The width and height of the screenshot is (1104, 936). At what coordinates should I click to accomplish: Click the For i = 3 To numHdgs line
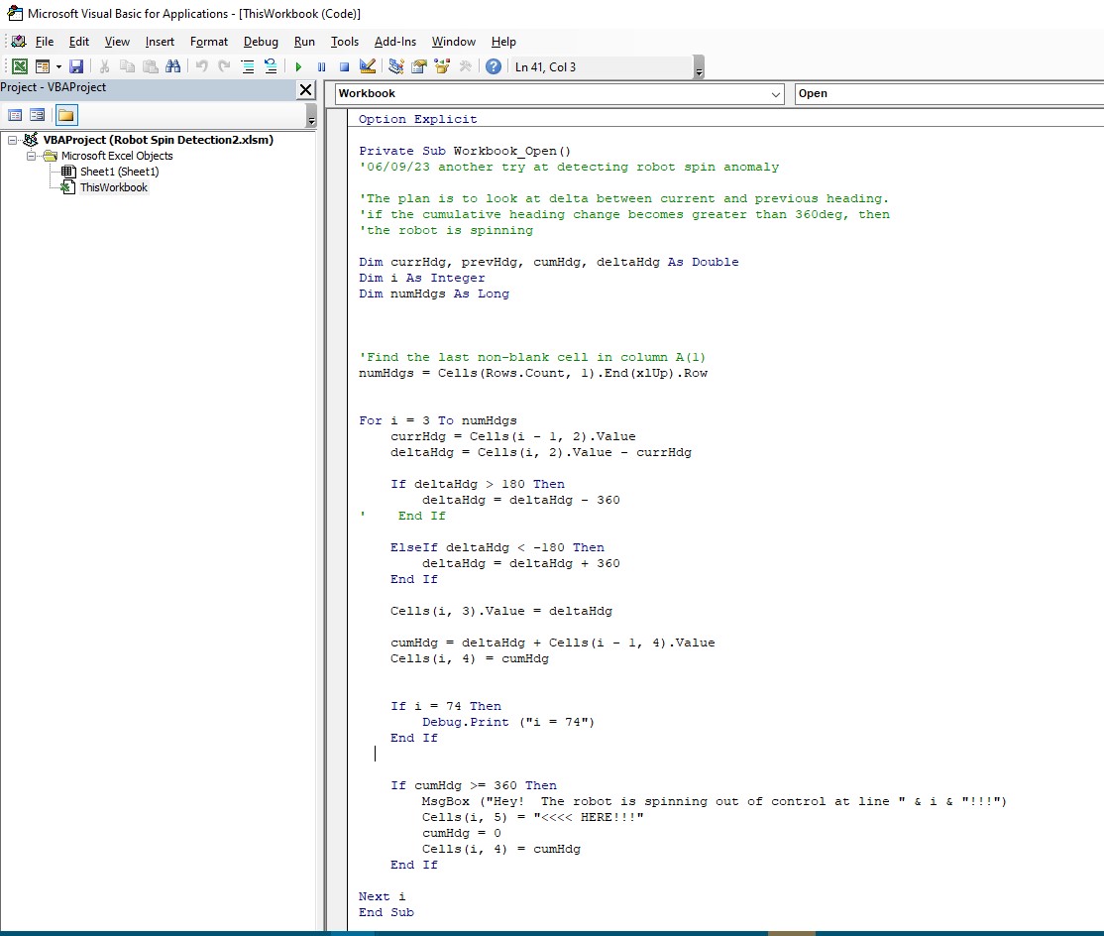[437, 420]
